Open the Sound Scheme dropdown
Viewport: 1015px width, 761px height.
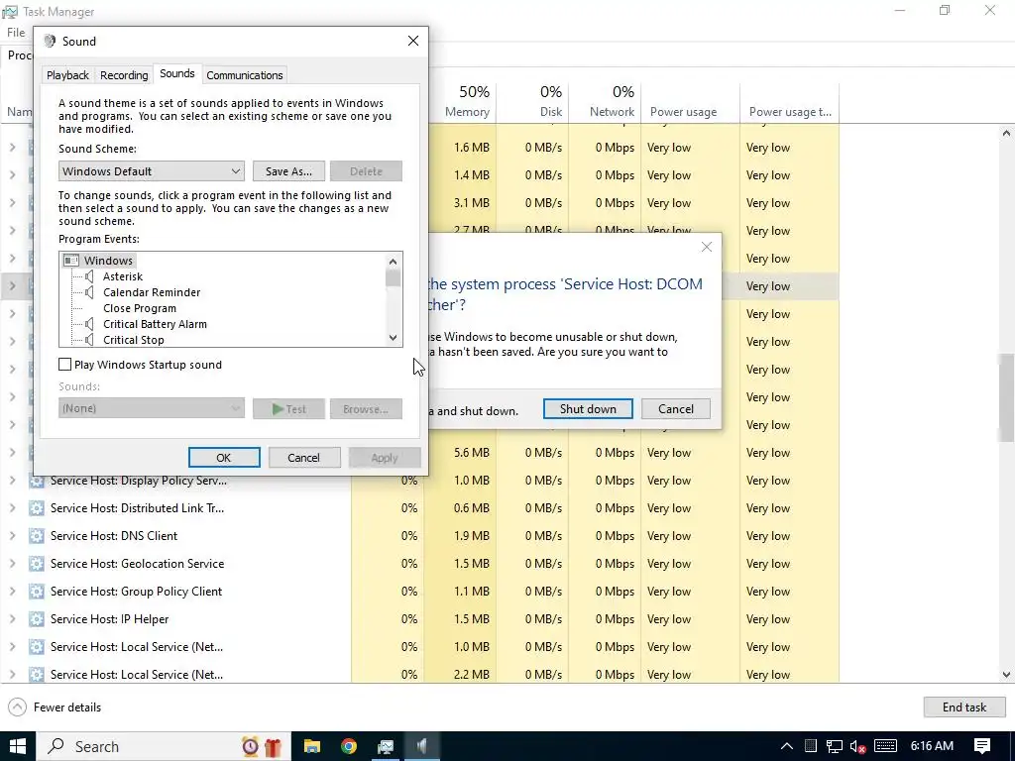tap(152, 170)
